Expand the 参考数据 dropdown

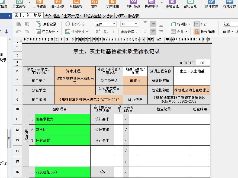pos(129,32)
